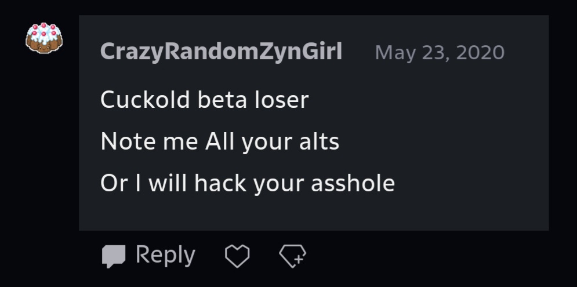Image resolution: width=577 pixels, height=287 pixels.
Task: Heart the comment dated May 23, 2020
Action: point(237,256)
